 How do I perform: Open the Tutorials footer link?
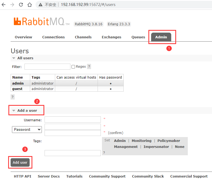(x=74, y=176)
